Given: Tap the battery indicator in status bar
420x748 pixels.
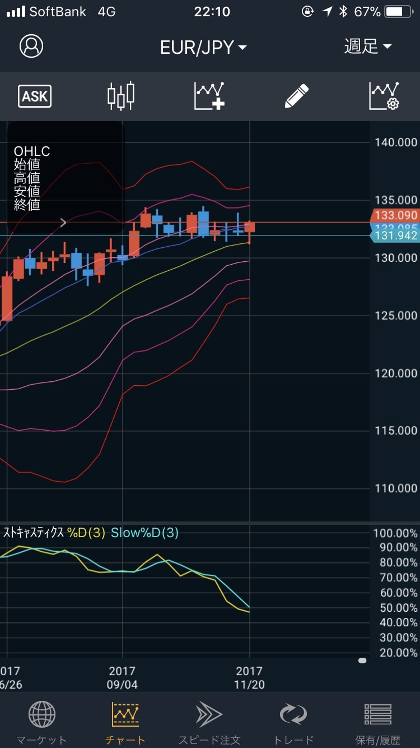Looking at the screenshot, I should pyautogui.click(x=398, y=11).
